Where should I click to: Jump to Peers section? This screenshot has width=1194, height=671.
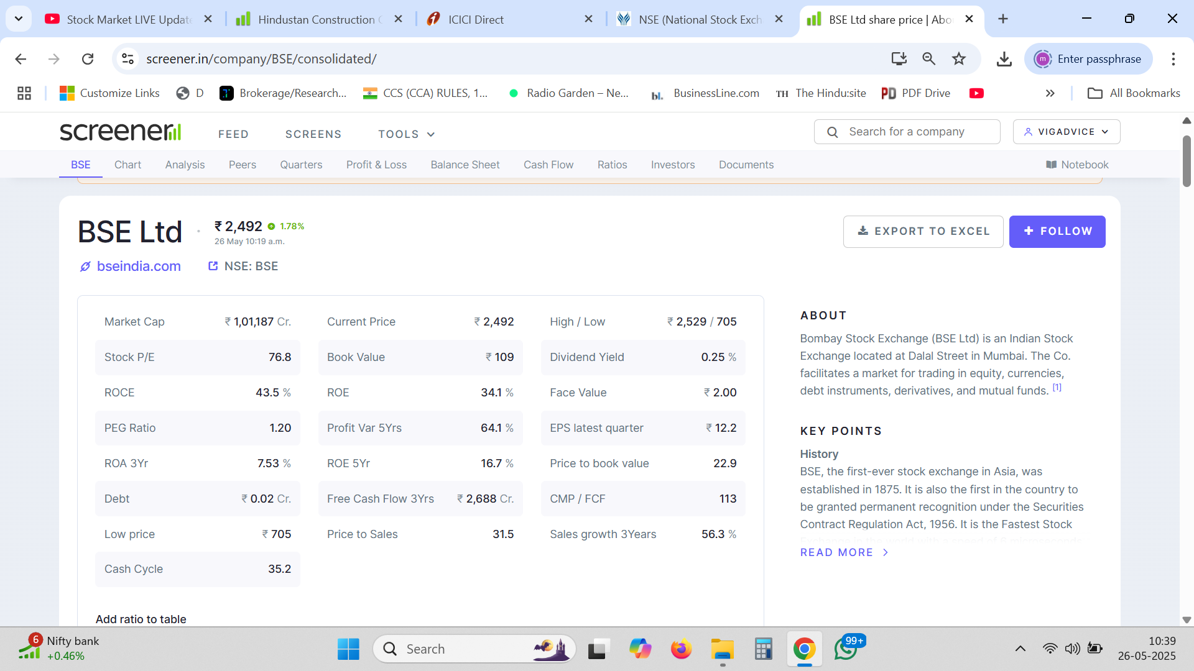click(242, 165)
